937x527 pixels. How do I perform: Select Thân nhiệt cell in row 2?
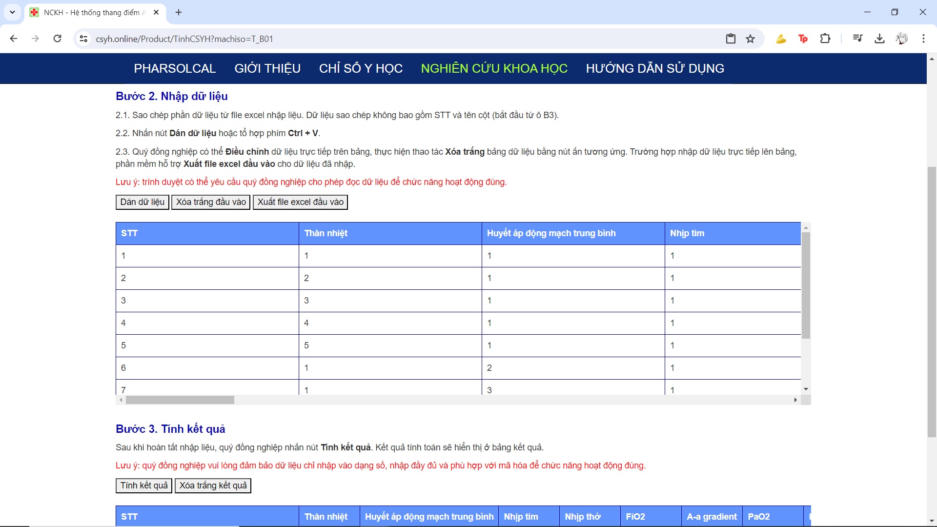point(390,278)
